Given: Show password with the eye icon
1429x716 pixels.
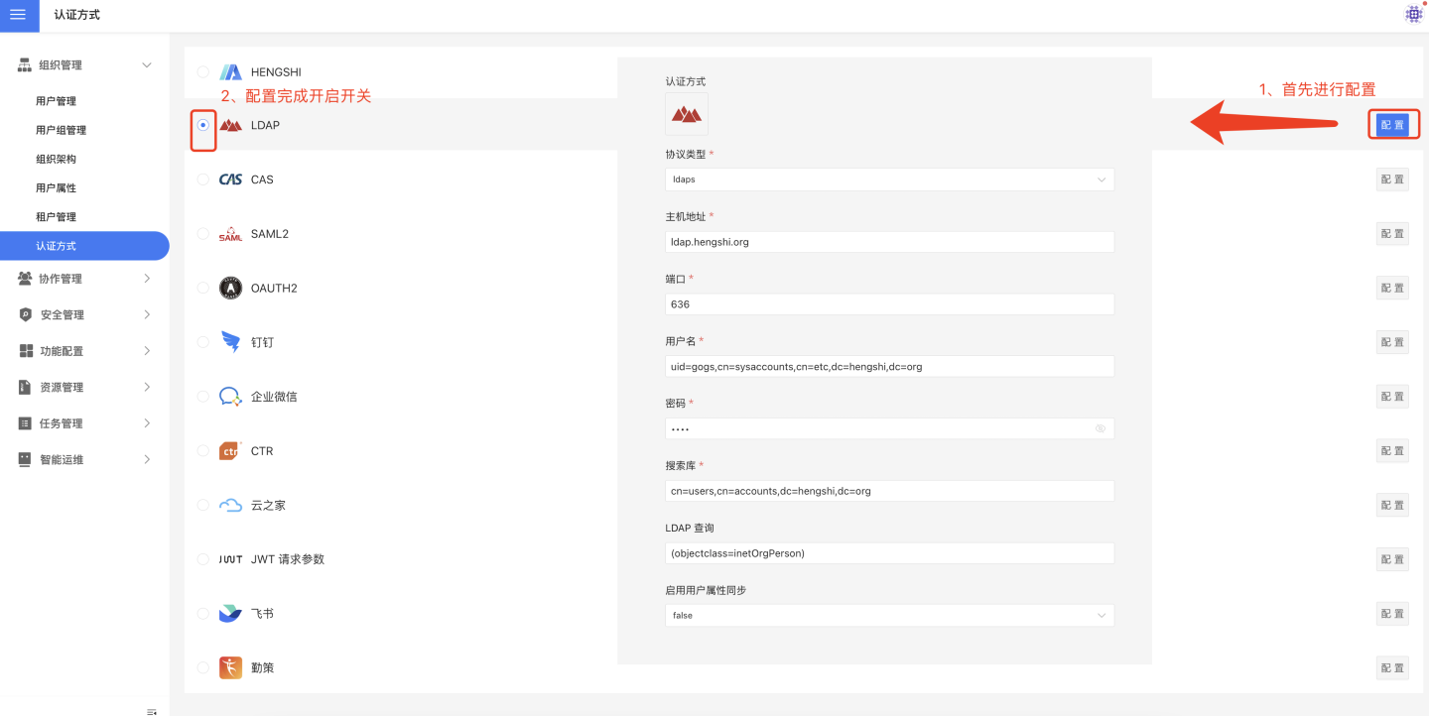Looking at the screenshot, I should click(1100, 428).
